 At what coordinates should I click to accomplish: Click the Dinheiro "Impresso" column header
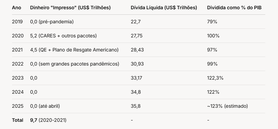tap(70, 8)
